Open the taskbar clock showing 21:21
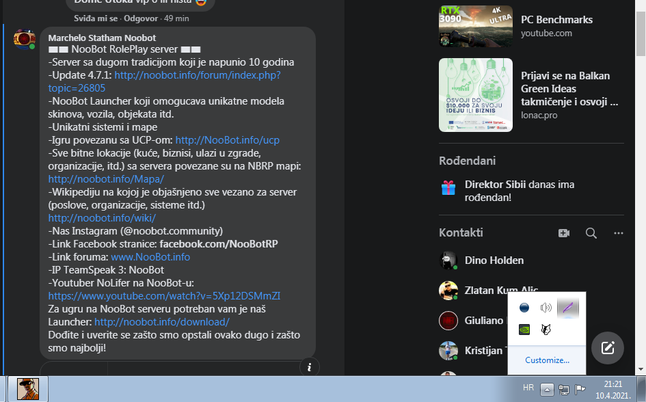Viewport: 646px width, 402px height. click(613, 390)
